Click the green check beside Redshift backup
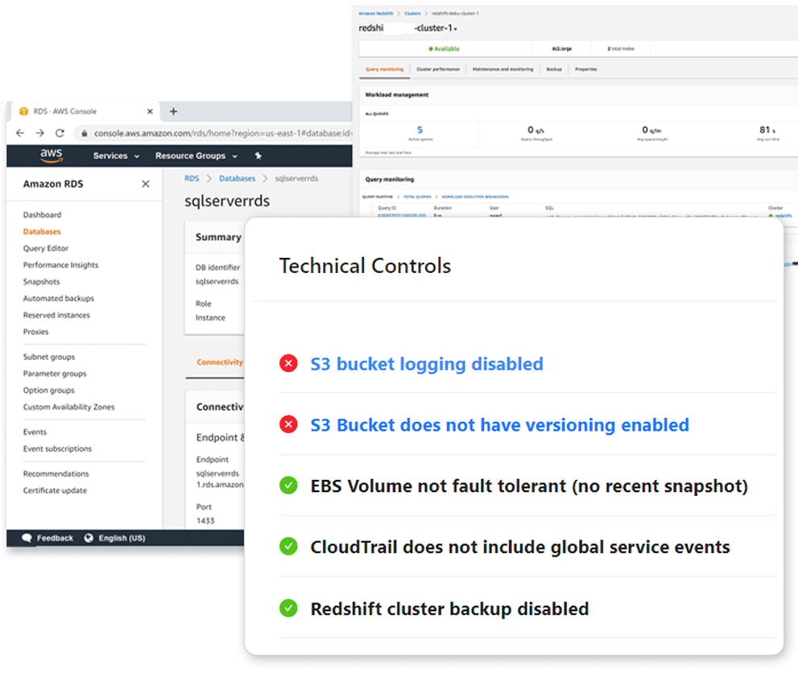Image resolution: width=798 pixels, height=674 pixels. click(x=288, y=608)
